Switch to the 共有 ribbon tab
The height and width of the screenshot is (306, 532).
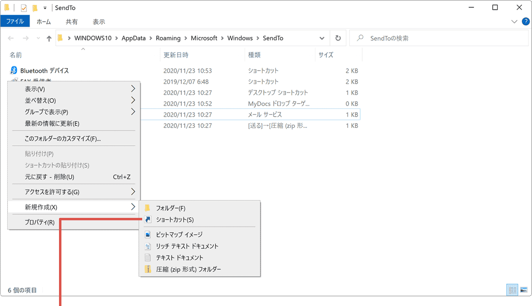click(x=72, y=22)
